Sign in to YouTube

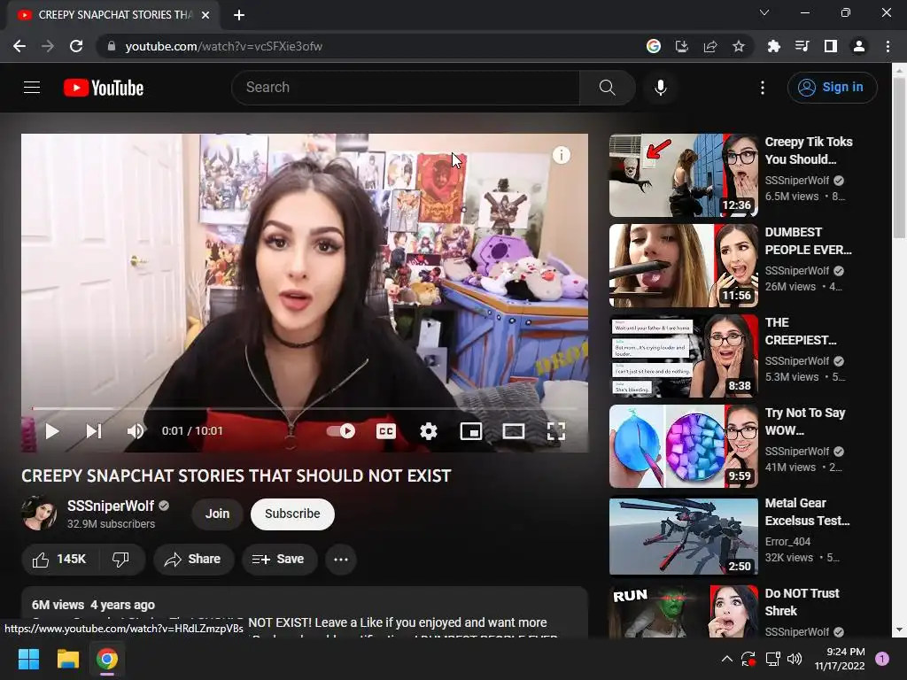tap(832, 88)
